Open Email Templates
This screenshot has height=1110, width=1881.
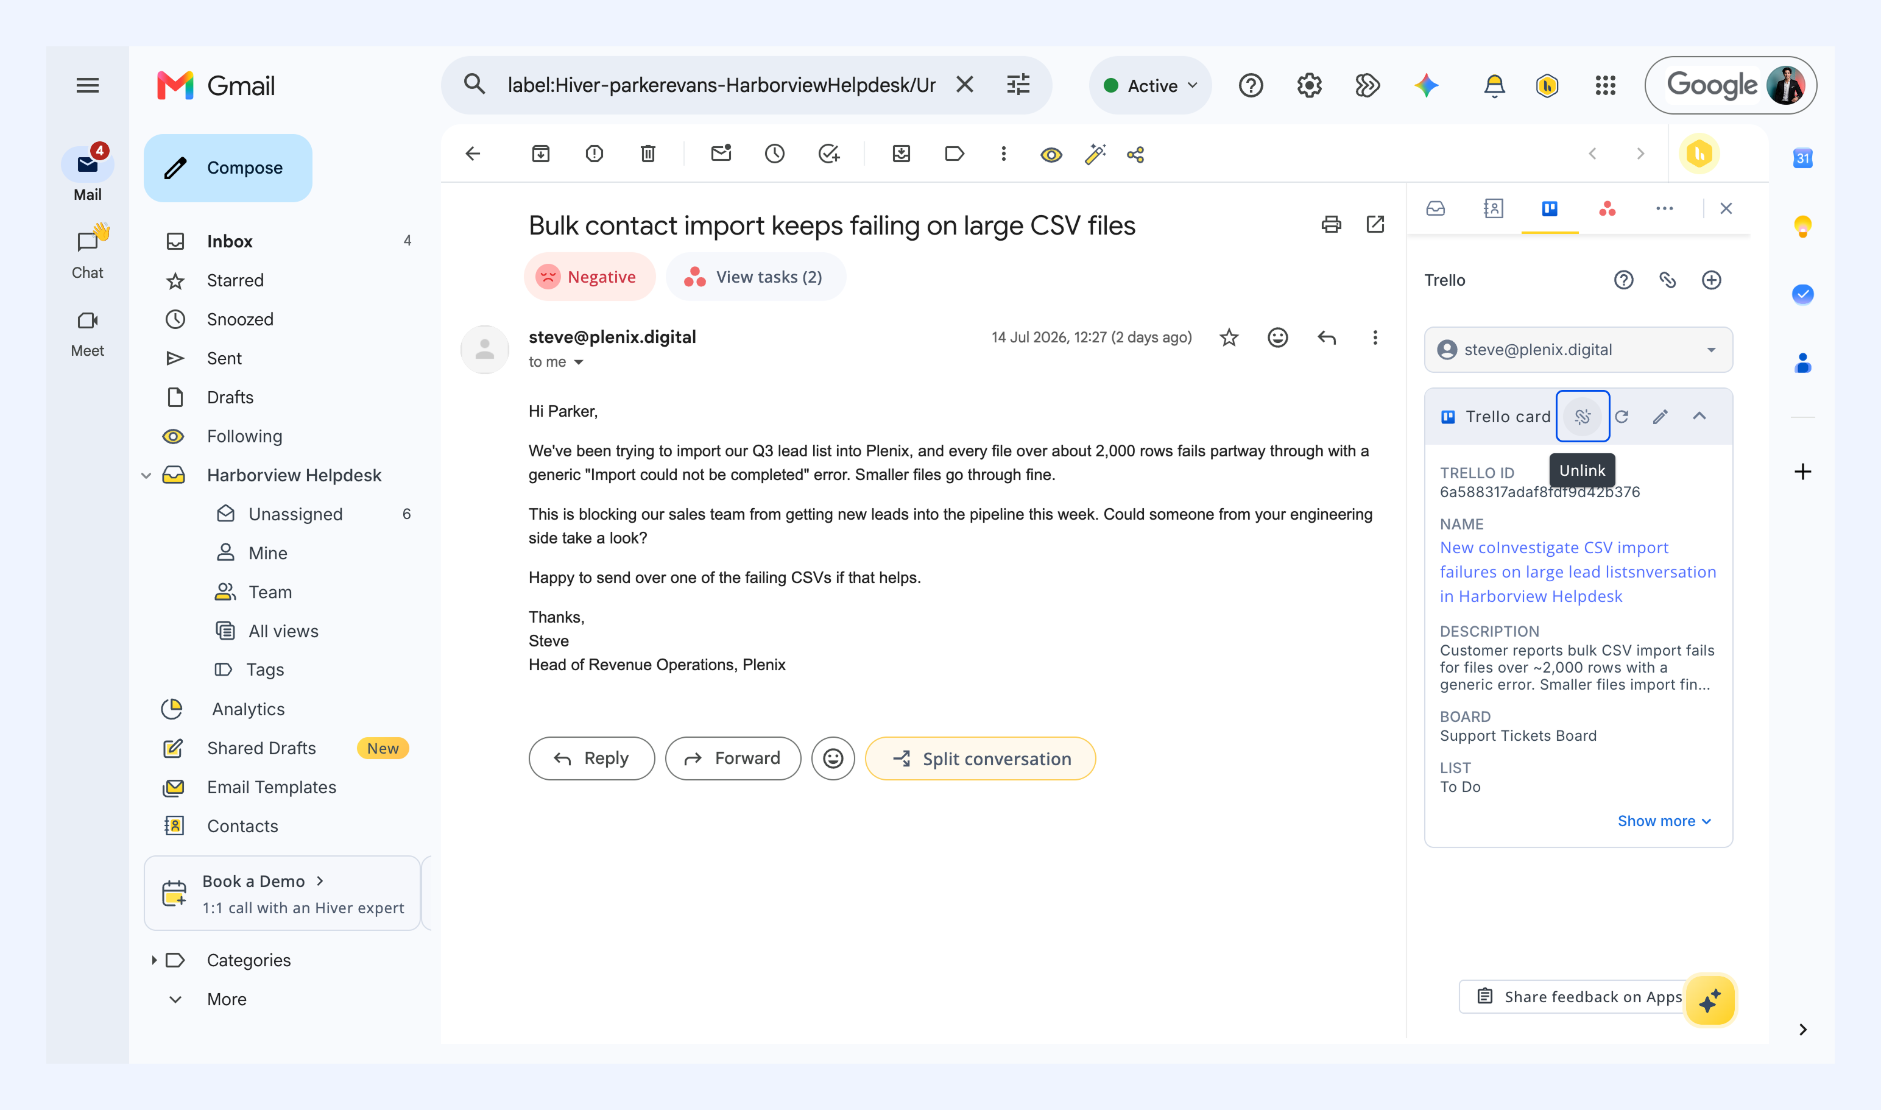[x=272, y=787]
